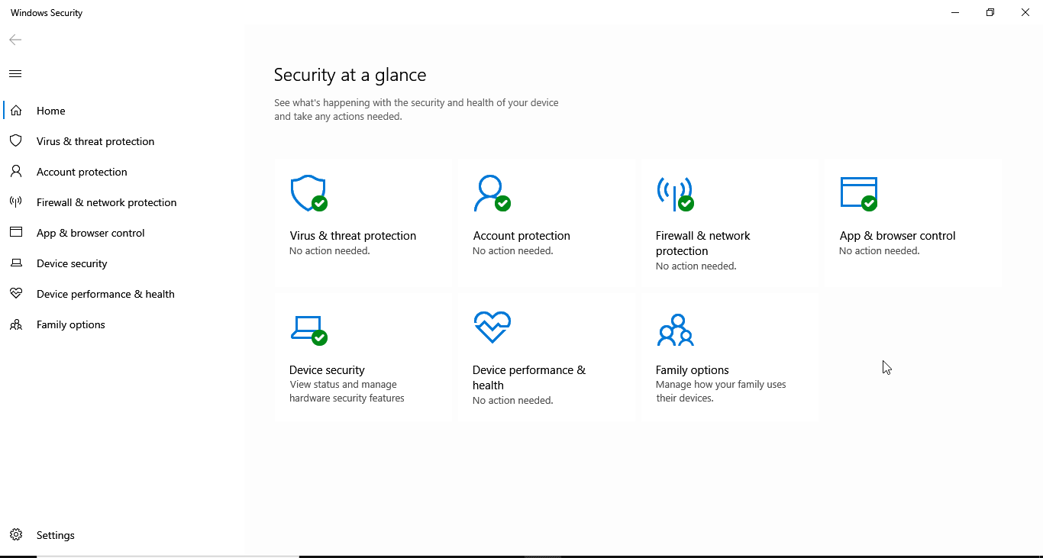Click the window icon for App & browser control in sidebar

tap(16, 233)
